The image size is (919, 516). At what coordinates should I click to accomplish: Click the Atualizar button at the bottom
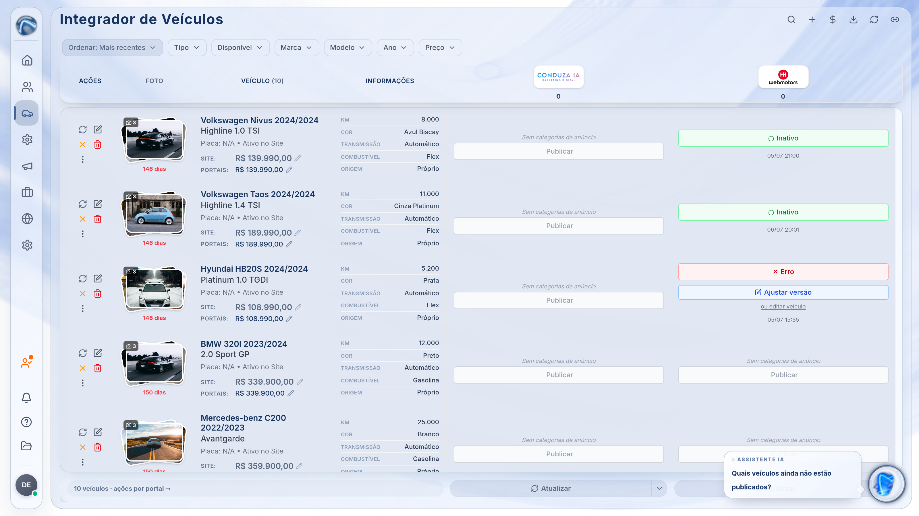551,488
